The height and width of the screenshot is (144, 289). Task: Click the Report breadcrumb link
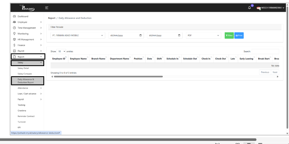click(52, 18)
